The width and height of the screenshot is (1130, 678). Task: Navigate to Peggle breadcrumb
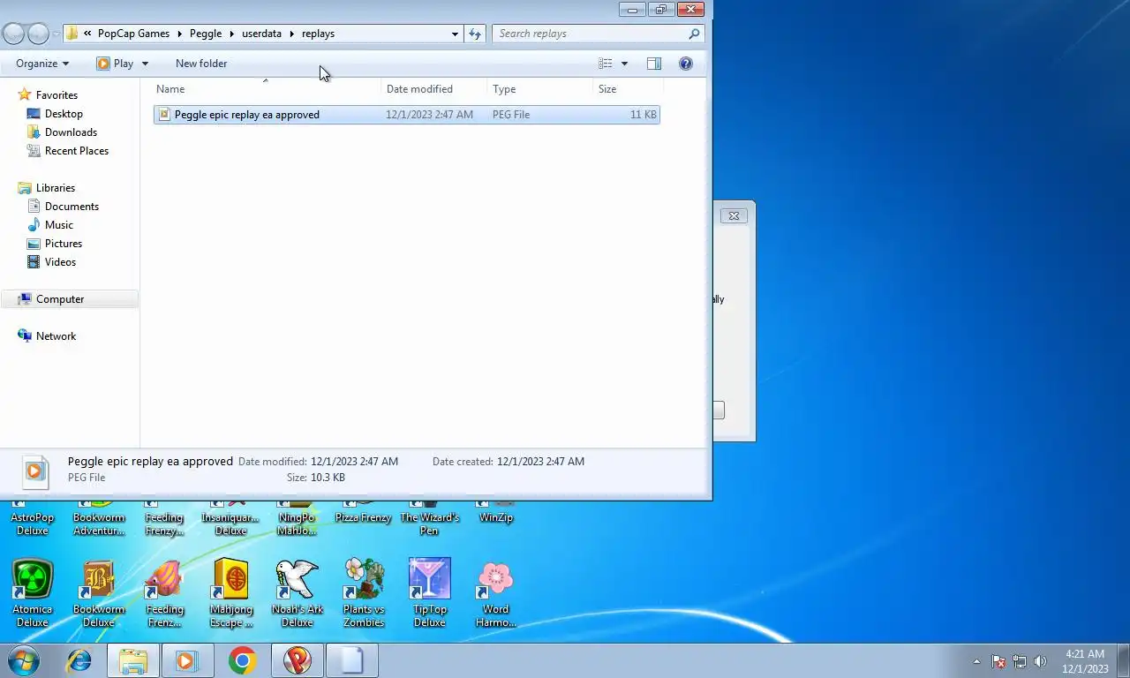pos(206,34)
